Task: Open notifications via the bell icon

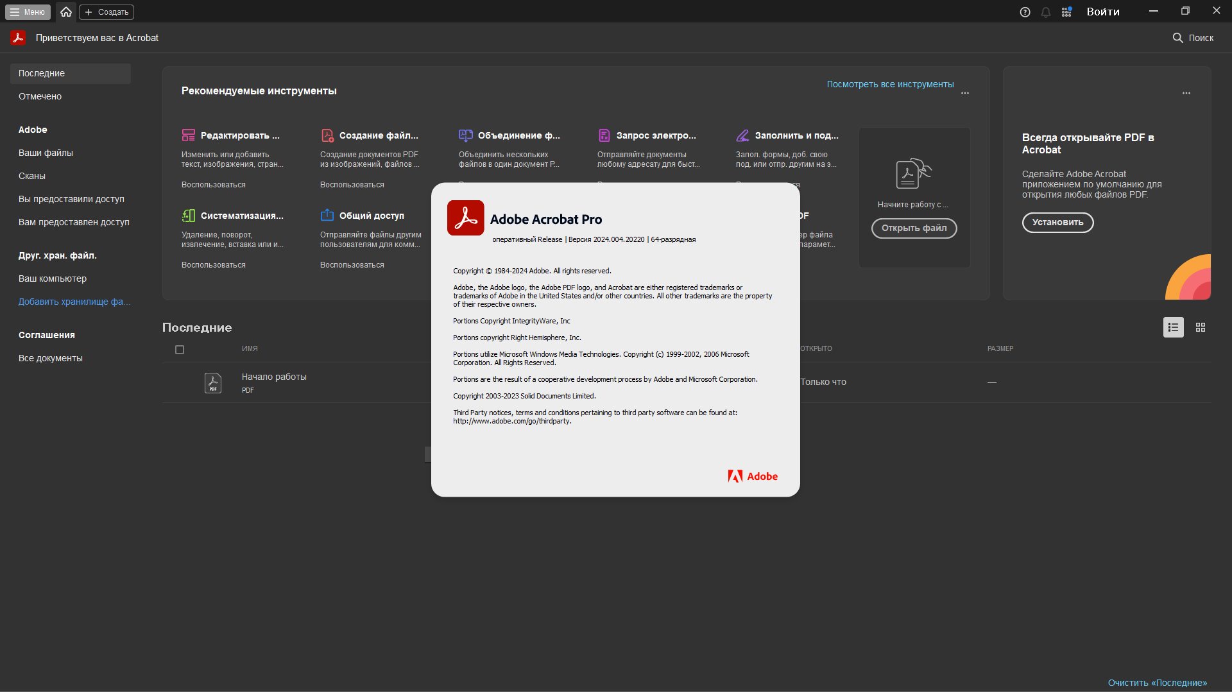Action: 1046,12
